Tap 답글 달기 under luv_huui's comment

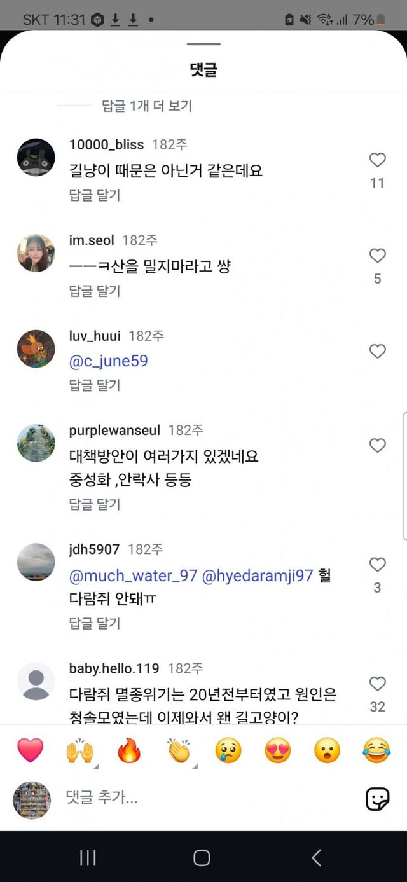tap(95, 385)
